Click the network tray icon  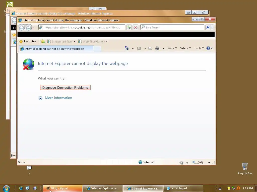tap(234, 188)
